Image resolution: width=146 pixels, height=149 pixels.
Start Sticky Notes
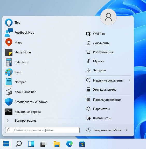pos(42,52)
